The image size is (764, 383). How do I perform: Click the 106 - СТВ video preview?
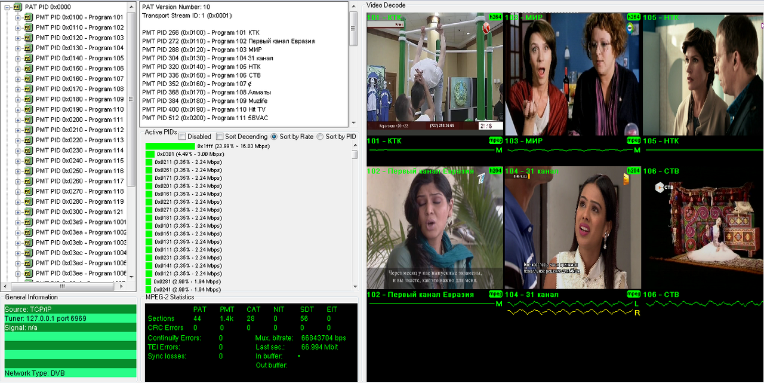tap(703, 228)
